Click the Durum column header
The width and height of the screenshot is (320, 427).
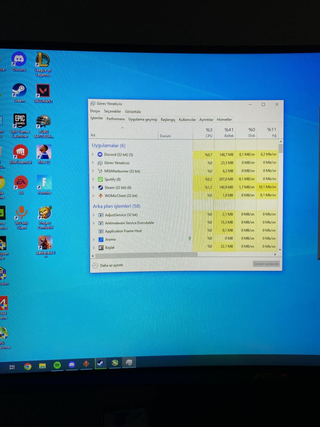pyautogui.click(x=175, y=132)
